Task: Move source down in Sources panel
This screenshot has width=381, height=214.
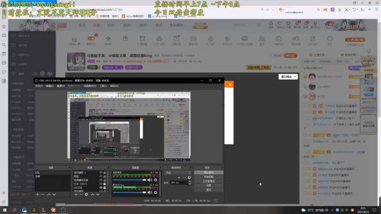Action: pyautogui.click(x=98, y=195)
